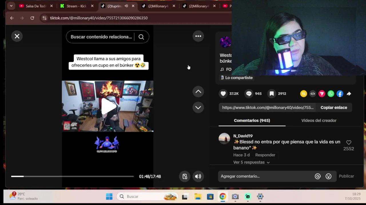
Task: Click Copiar enlace button
Action: point(334,108)
